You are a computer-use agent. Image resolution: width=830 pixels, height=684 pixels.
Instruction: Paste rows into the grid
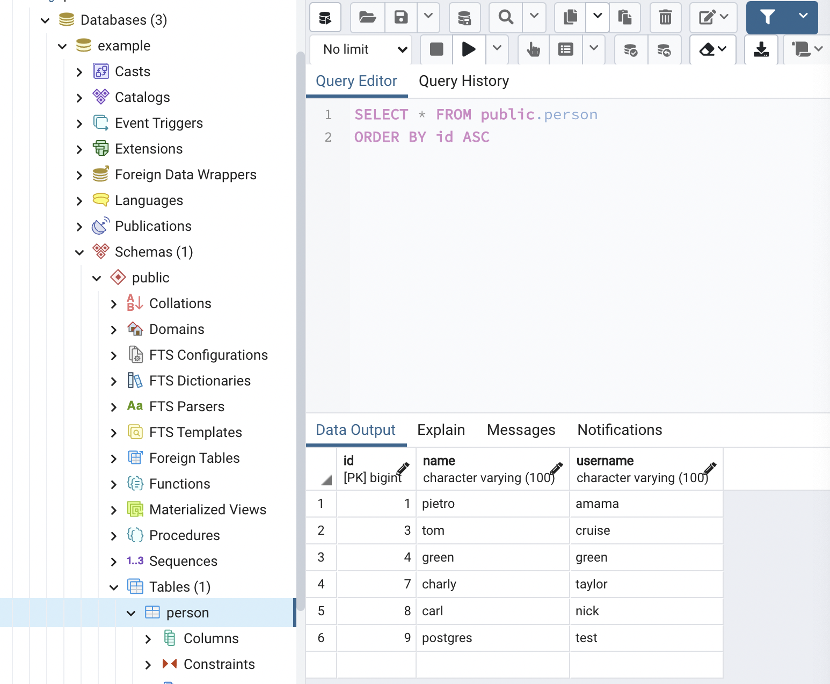(x=624, y=17)
